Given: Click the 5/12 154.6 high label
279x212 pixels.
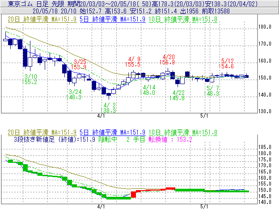Looking at the screenshot, I should point(226,64).
